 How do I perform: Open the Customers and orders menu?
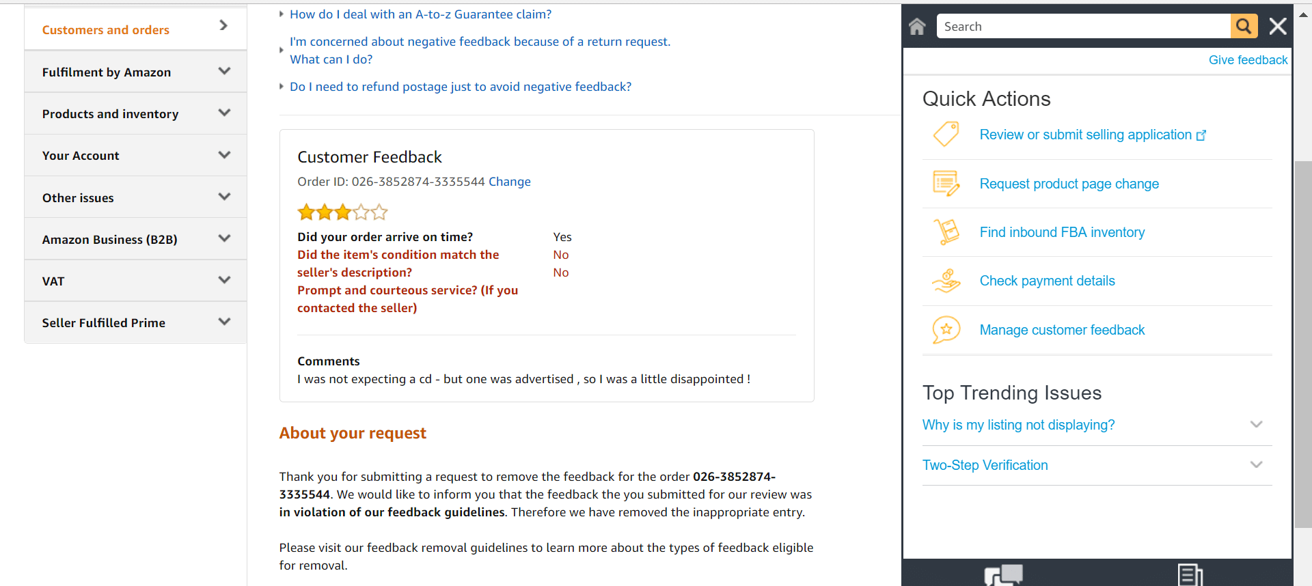pos(135,29)
